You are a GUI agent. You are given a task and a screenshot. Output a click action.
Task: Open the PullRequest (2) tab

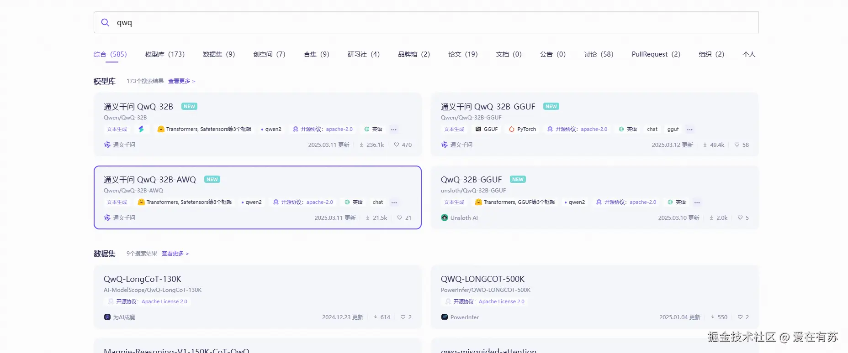coord(656,54)
